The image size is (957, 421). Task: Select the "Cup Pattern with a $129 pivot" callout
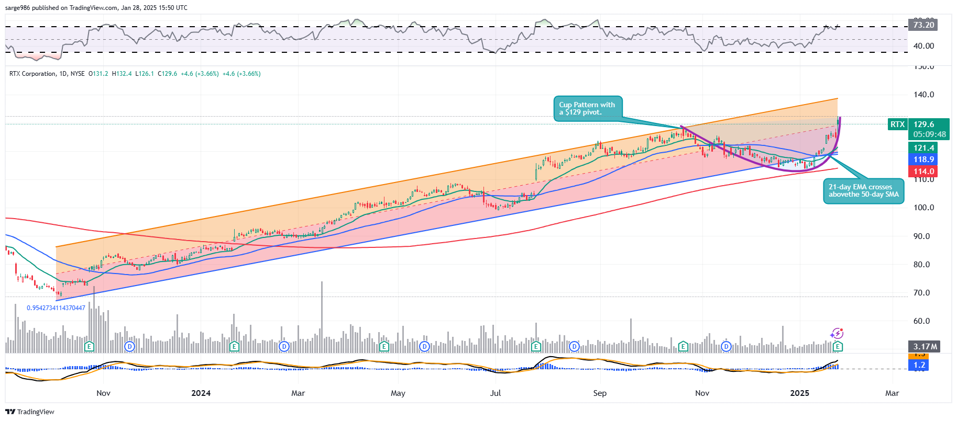point(588,108)
